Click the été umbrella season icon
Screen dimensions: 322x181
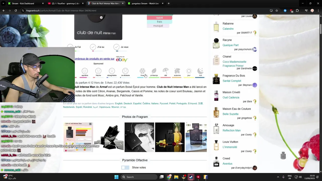coord(166,71)
